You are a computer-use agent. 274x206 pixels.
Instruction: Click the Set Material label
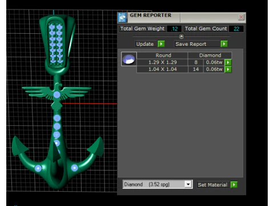pos(212,185)
